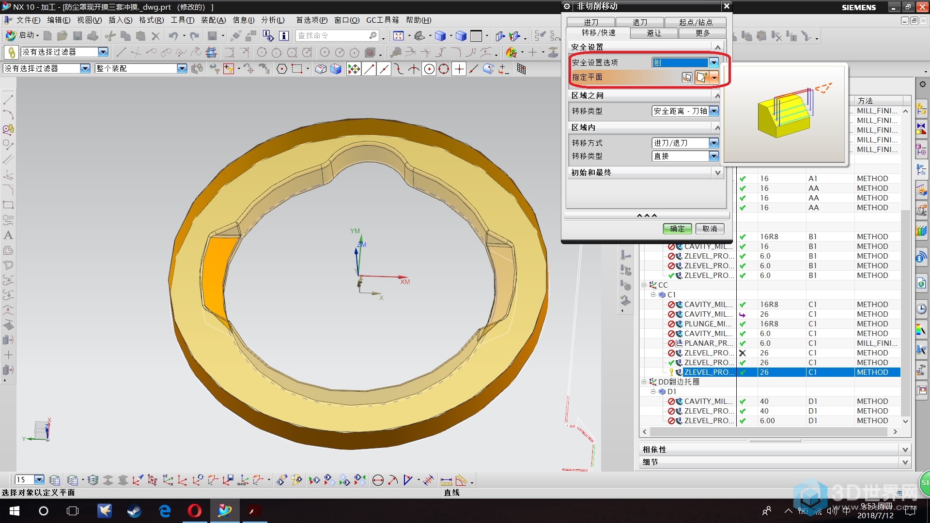
Task: Click the 查找命令 search field
Action: tap(337, 36)
